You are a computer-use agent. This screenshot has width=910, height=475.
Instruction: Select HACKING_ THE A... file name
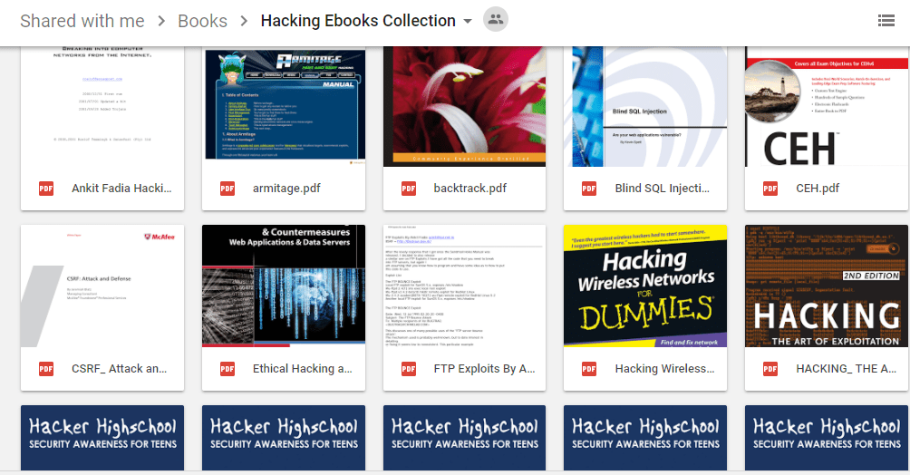point(847,369)
